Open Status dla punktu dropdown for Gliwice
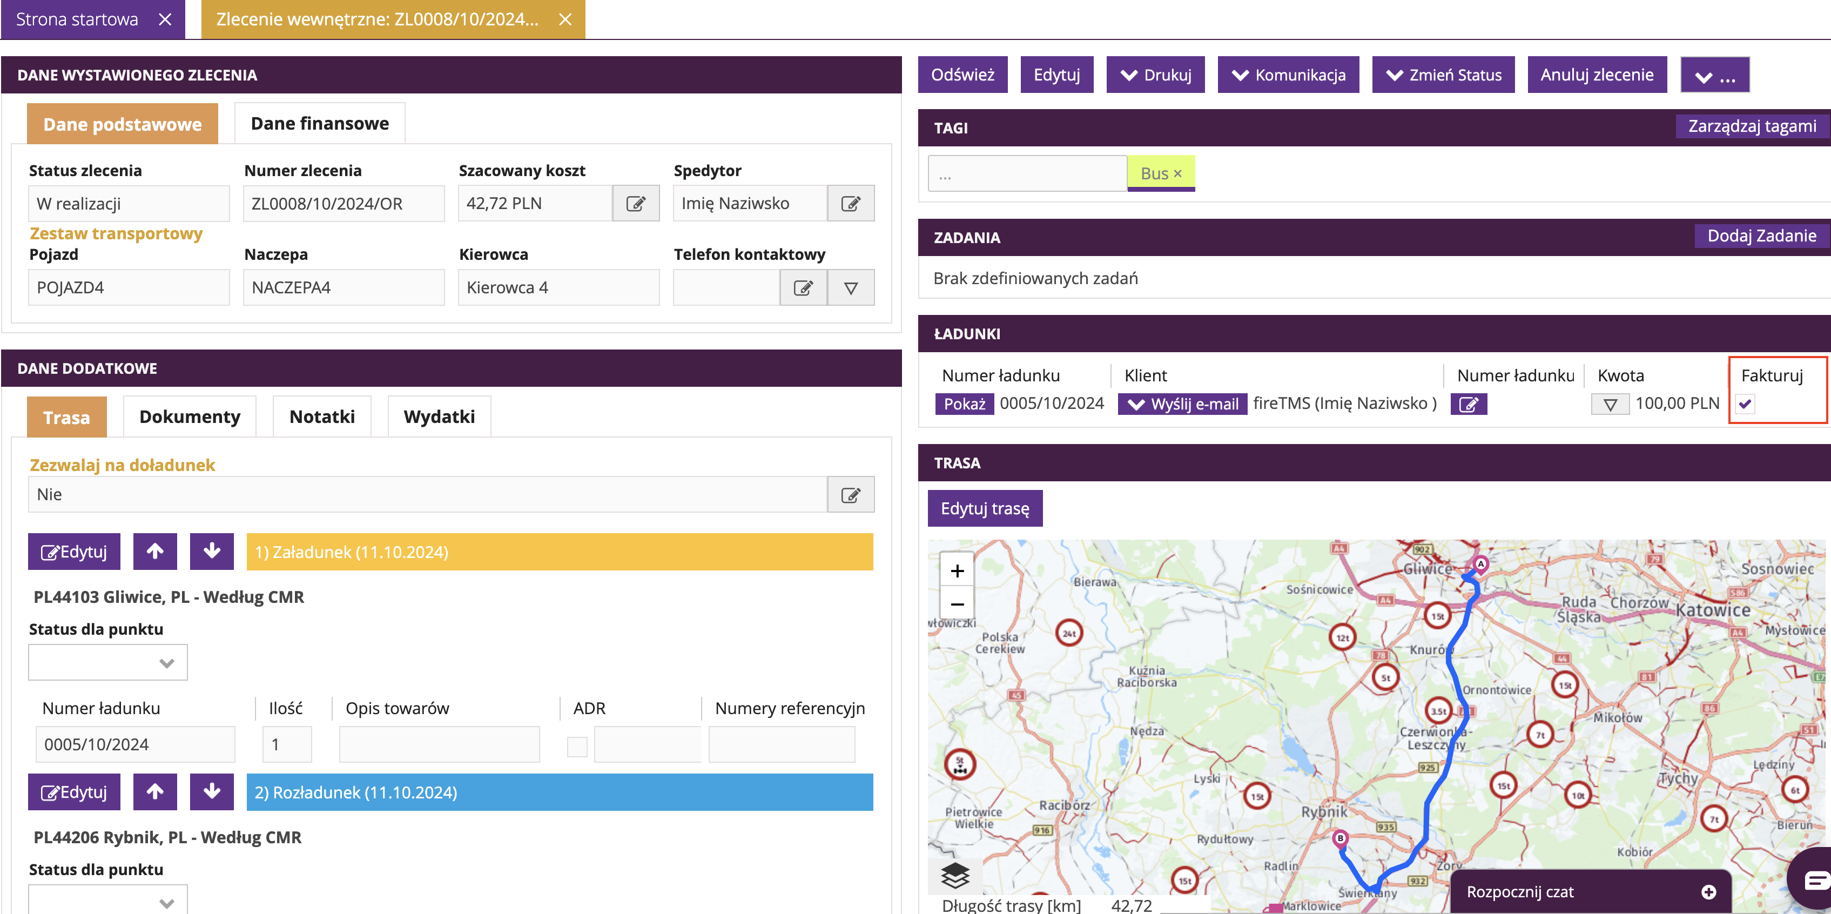Screen dimensions: 1831x914 pos(108,662)
